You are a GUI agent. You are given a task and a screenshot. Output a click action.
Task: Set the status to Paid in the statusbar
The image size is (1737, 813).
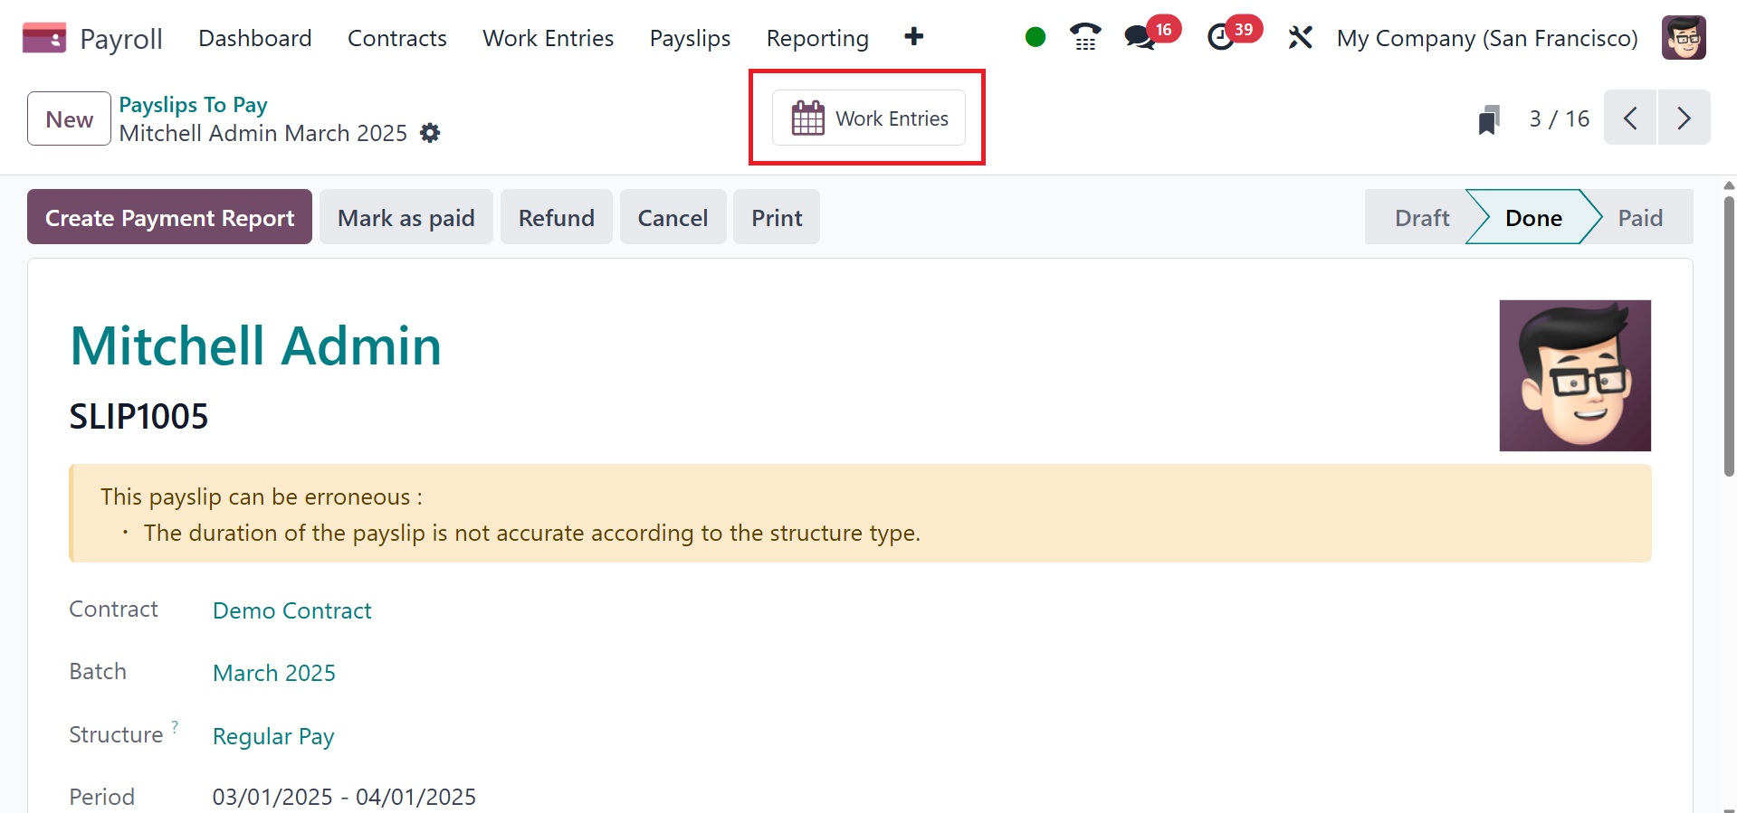pos(1639,218)
